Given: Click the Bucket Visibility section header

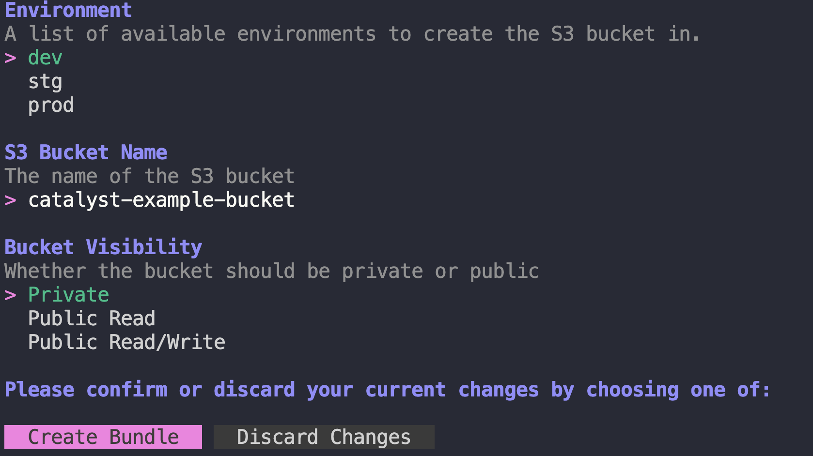Looking at the screenshot, I should [x=103, y=247].
